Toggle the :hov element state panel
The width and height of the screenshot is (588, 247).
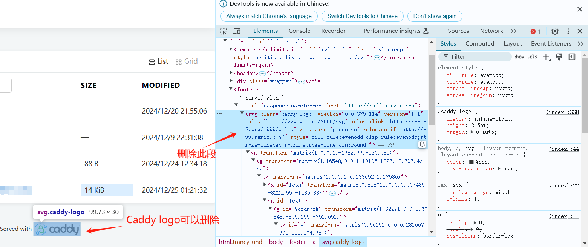(x=519, y=57)
